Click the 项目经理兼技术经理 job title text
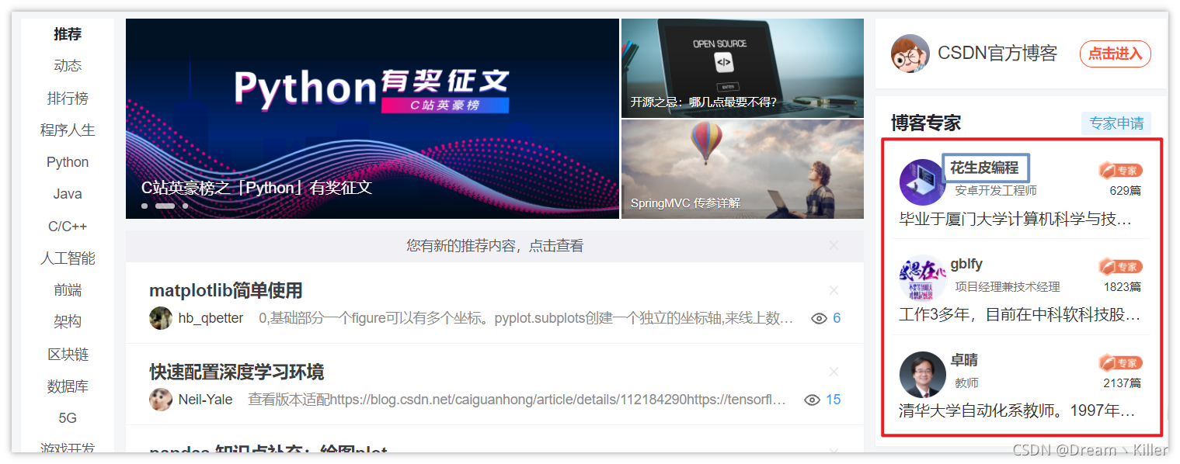This screenshot has height=464, width=1180. 1008,286
